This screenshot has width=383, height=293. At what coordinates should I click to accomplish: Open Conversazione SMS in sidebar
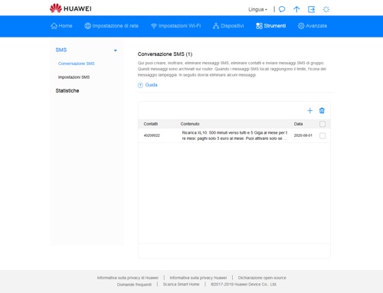pos(77,63)
